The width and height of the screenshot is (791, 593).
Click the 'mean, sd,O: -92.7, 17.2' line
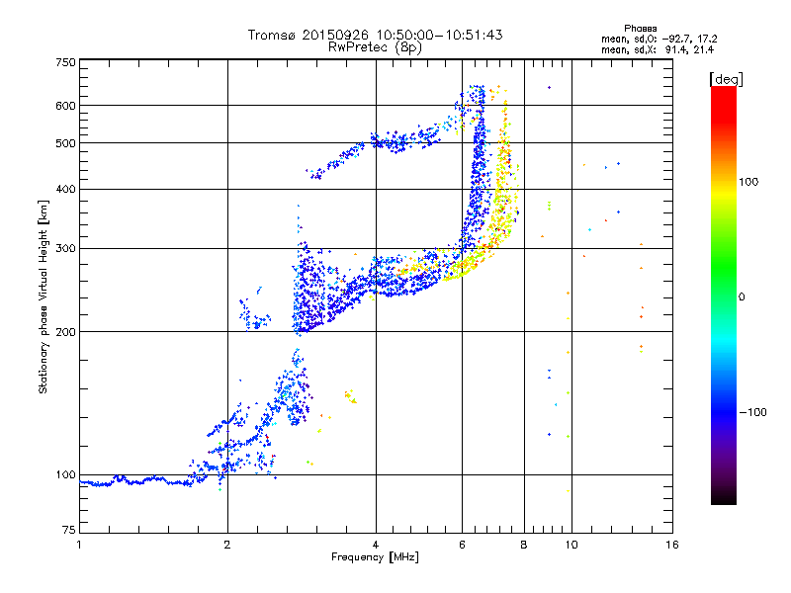point(659,40)
